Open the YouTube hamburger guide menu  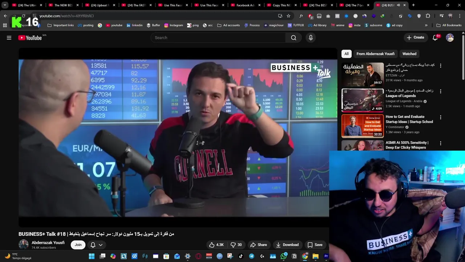click(9, 38)
